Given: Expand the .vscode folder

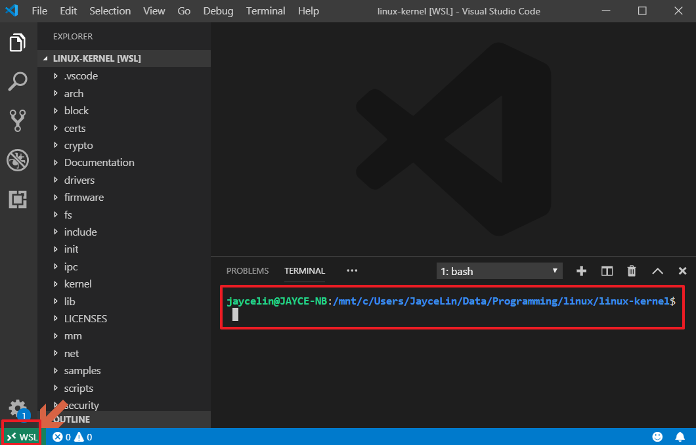Looking at the screenshot, I should coord(124,76).
